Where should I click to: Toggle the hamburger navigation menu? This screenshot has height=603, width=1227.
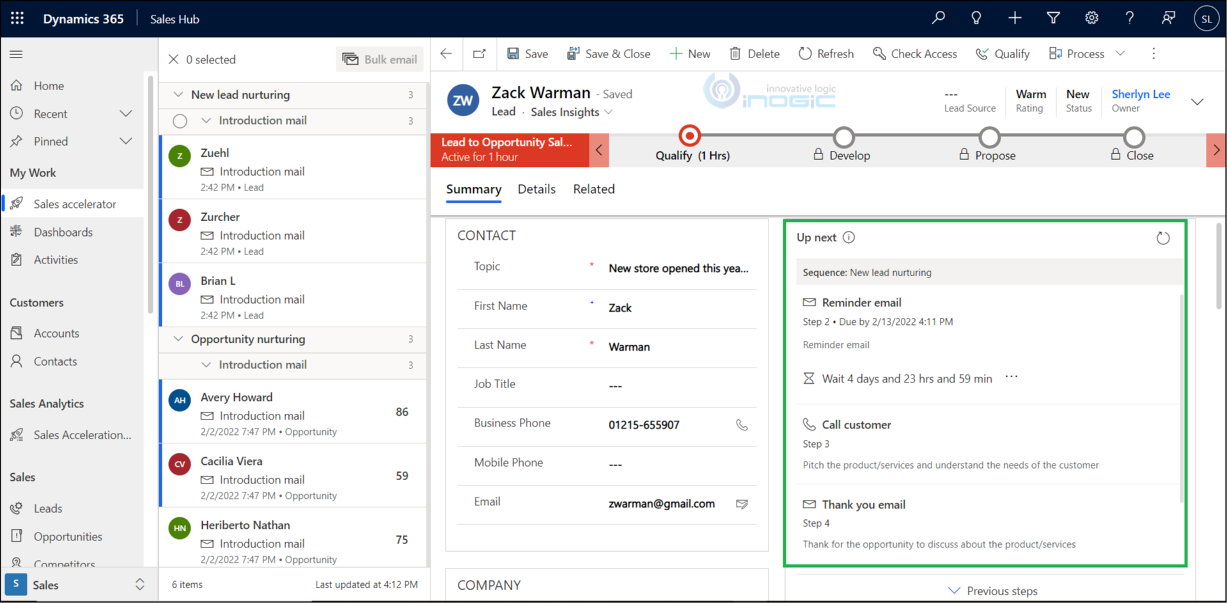16,54
